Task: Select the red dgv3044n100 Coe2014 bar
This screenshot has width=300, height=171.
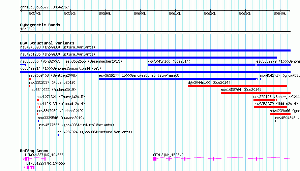Action: 237,86
